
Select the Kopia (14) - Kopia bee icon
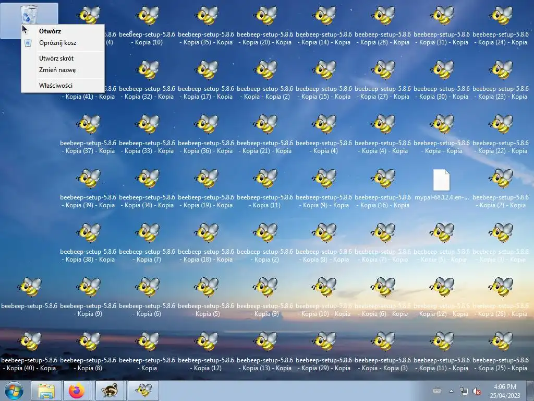click(324, 15)
